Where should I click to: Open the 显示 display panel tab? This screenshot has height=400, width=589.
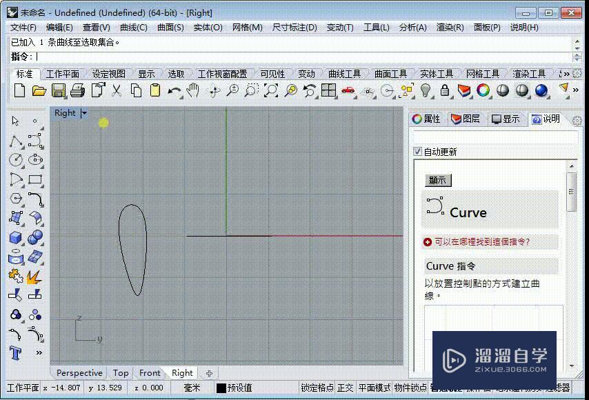coord(506,119)
